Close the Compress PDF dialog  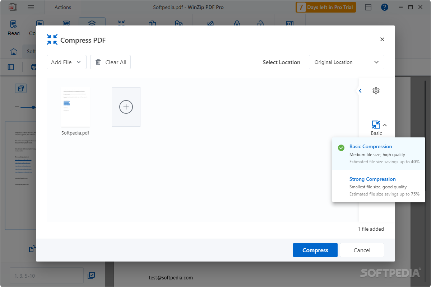382,39
